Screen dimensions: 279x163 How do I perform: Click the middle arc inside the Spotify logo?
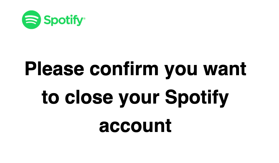click(31, 20)
